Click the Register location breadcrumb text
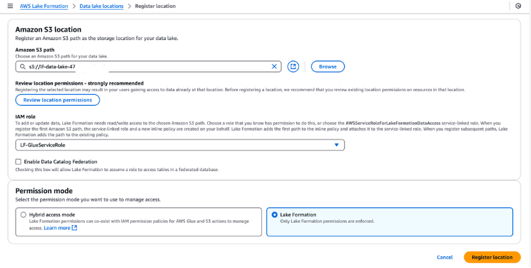Viewport: 531px width, 268px height. 155,6
